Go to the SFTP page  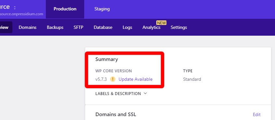[x=78, y=28]
